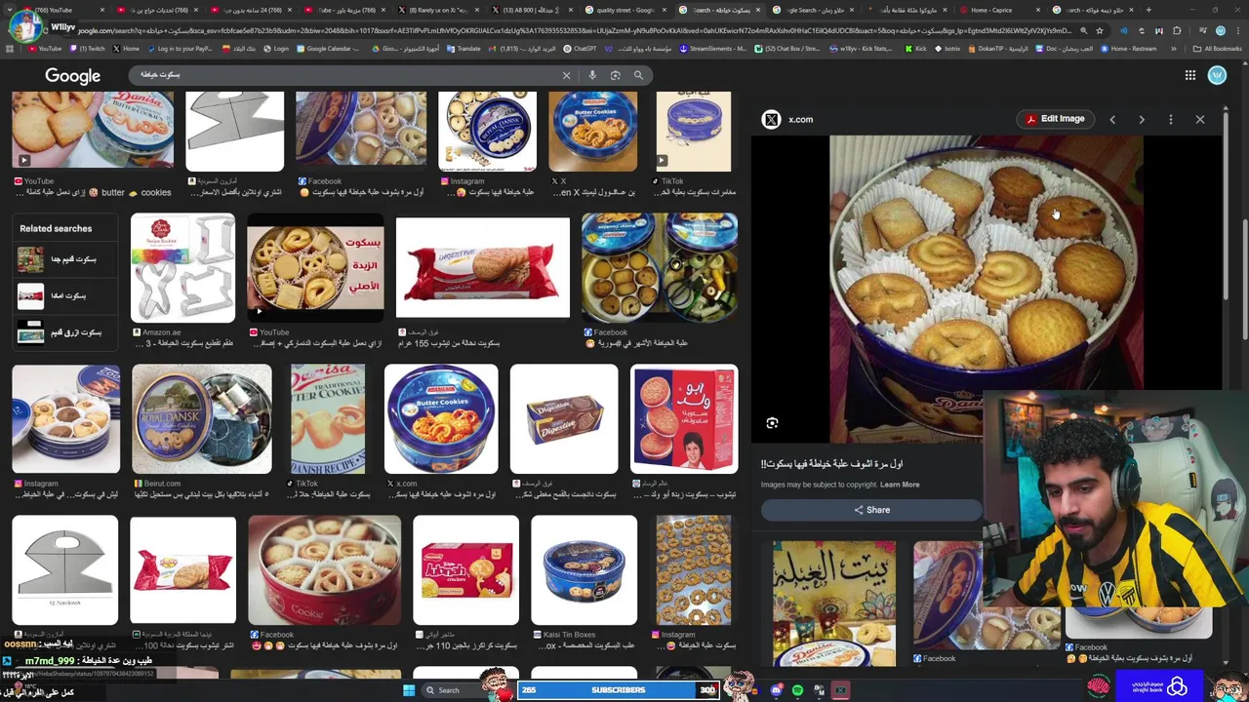
Task: Open the ChatGPT bookmark
Action: coord(581,49)
